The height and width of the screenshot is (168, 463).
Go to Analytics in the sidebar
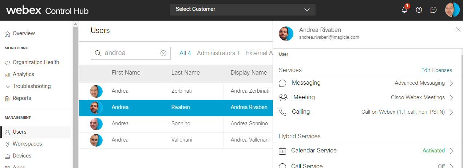23,74
